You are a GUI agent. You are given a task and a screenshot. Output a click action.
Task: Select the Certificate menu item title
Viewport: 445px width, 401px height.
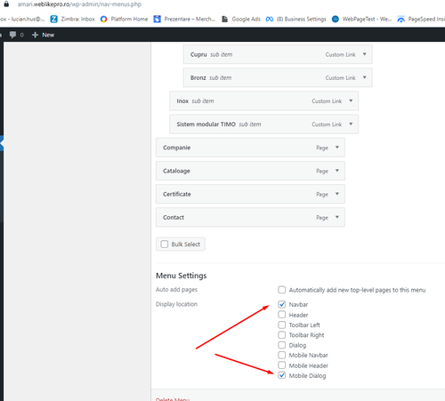point(177,194)
